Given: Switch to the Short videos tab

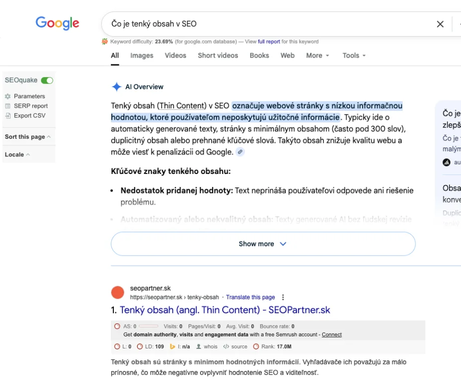Looking at the screenshot, I should pyautogui.click(x=218, y=56).
